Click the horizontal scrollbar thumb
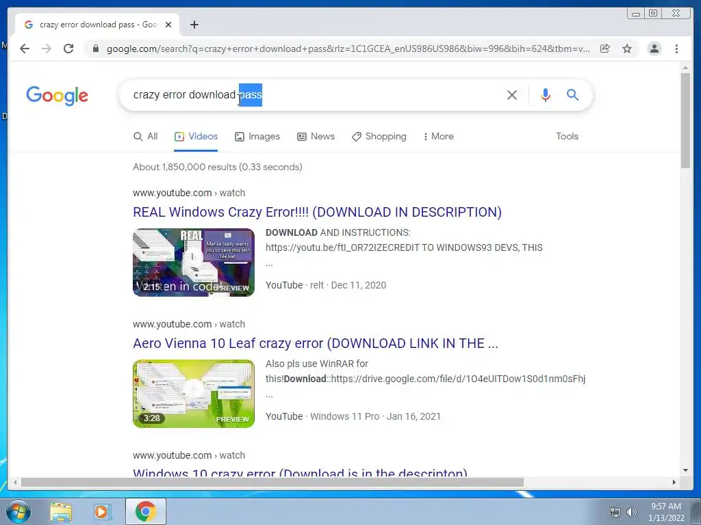The width and height of the screenshot is (701, 525). pyautogui.click(x=272, y=482)
